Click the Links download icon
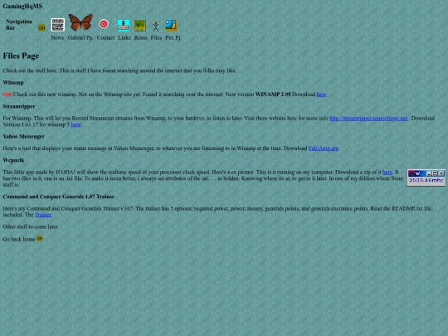 point(124,26)
